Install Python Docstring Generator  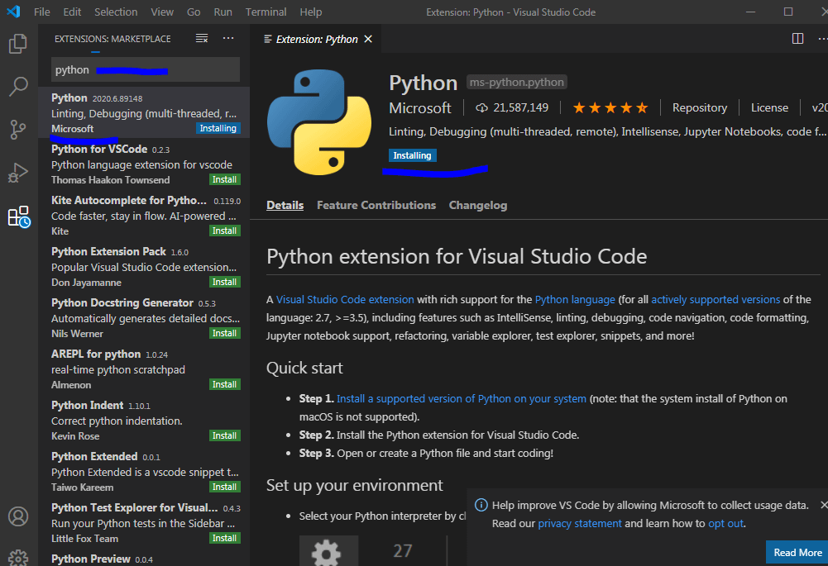(224, 333)
